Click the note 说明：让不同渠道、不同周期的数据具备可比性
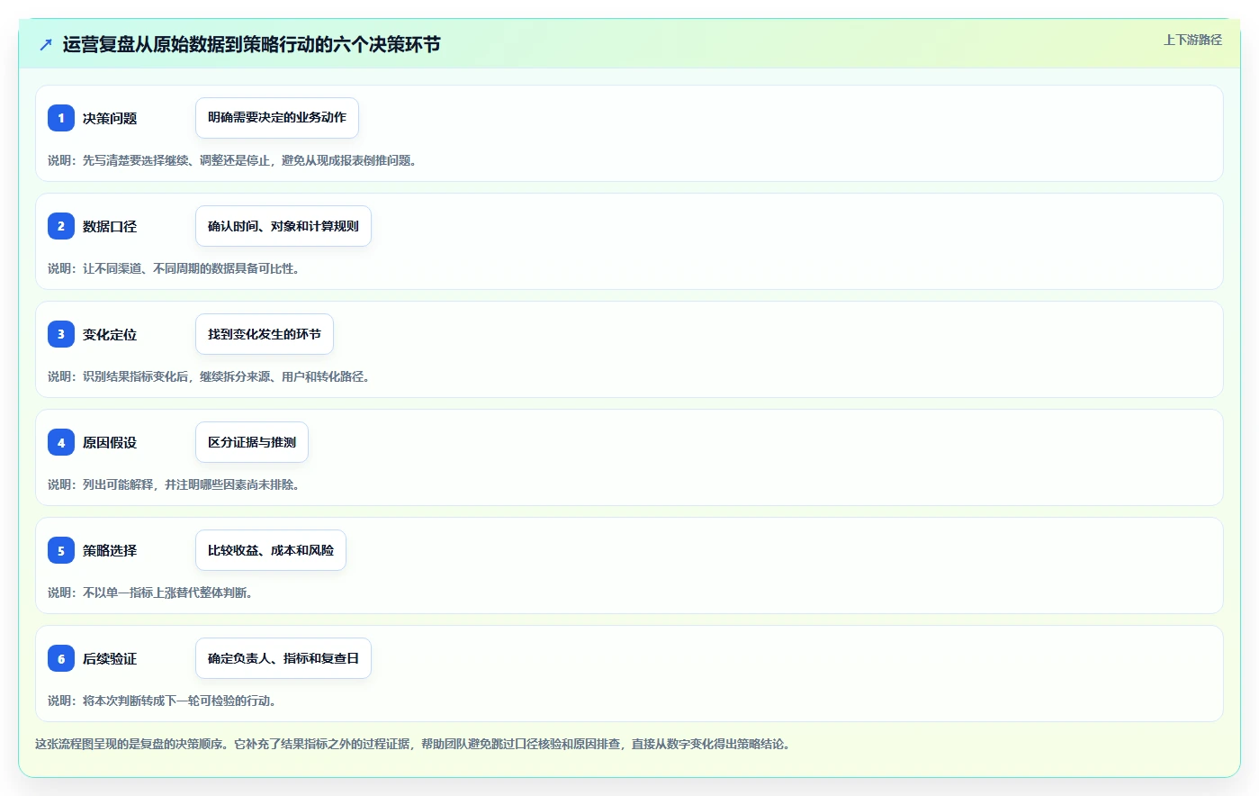The image size is (1259, 796). (174, 268)
